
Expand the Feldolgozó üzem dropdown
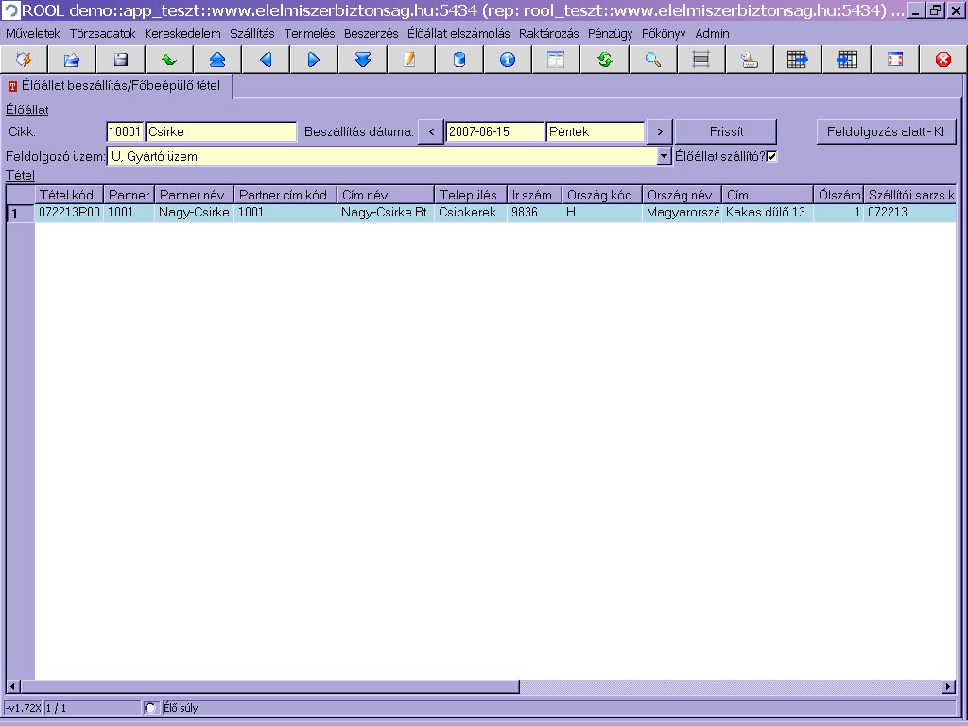tap(664, 156)
